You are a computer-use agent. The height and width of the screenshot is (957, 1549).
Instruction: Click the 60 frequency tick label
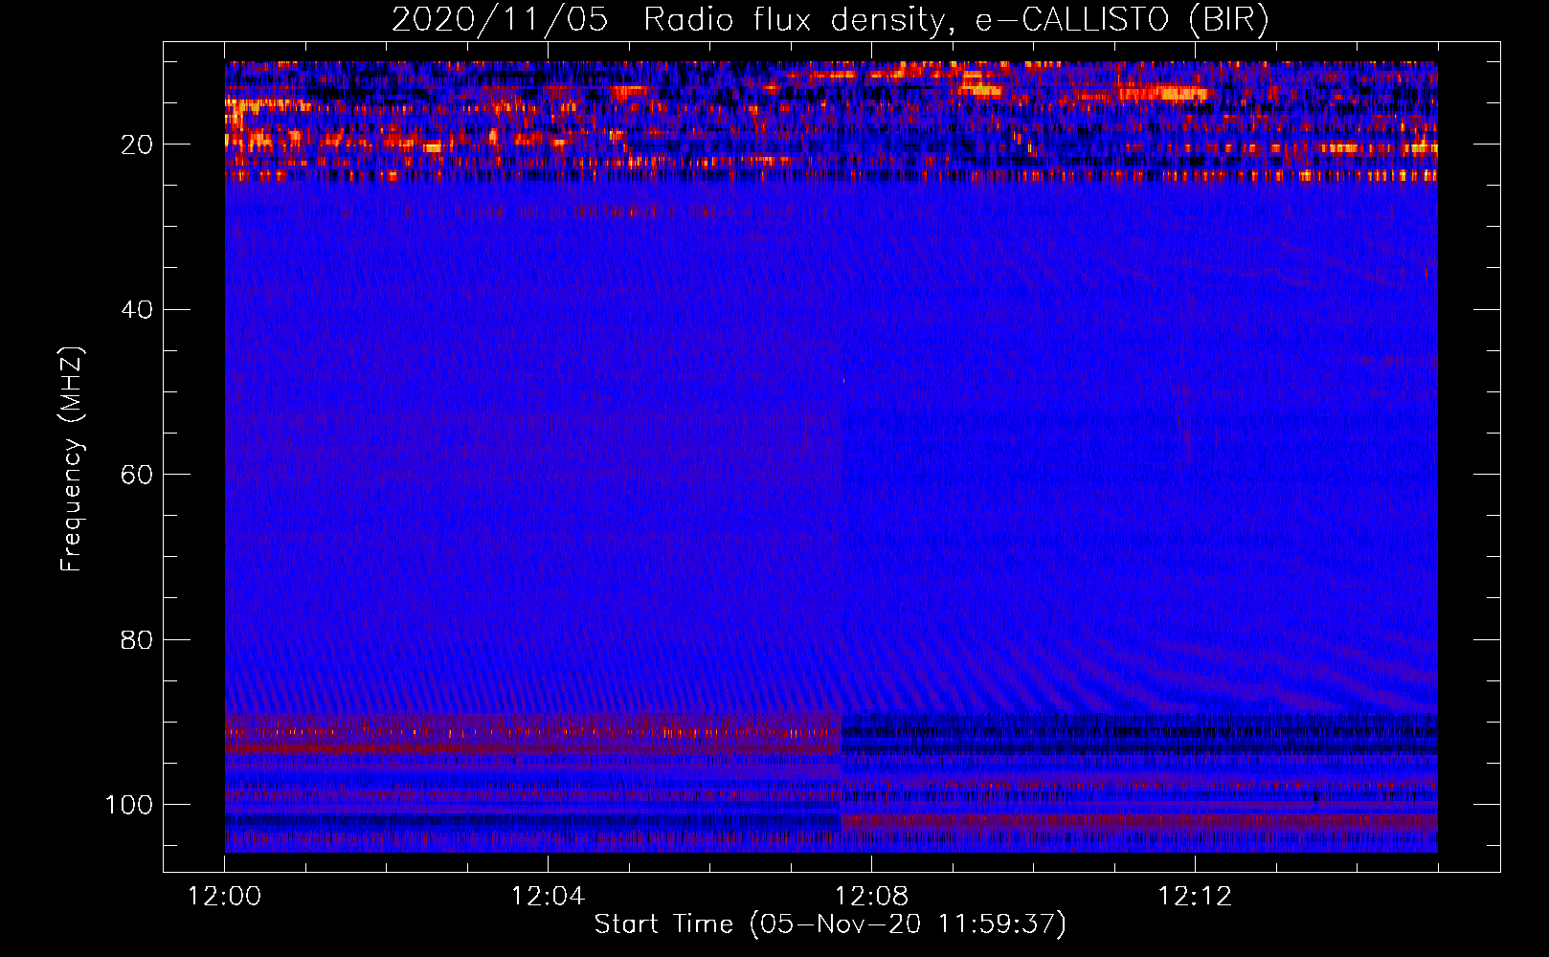(137, 476)
